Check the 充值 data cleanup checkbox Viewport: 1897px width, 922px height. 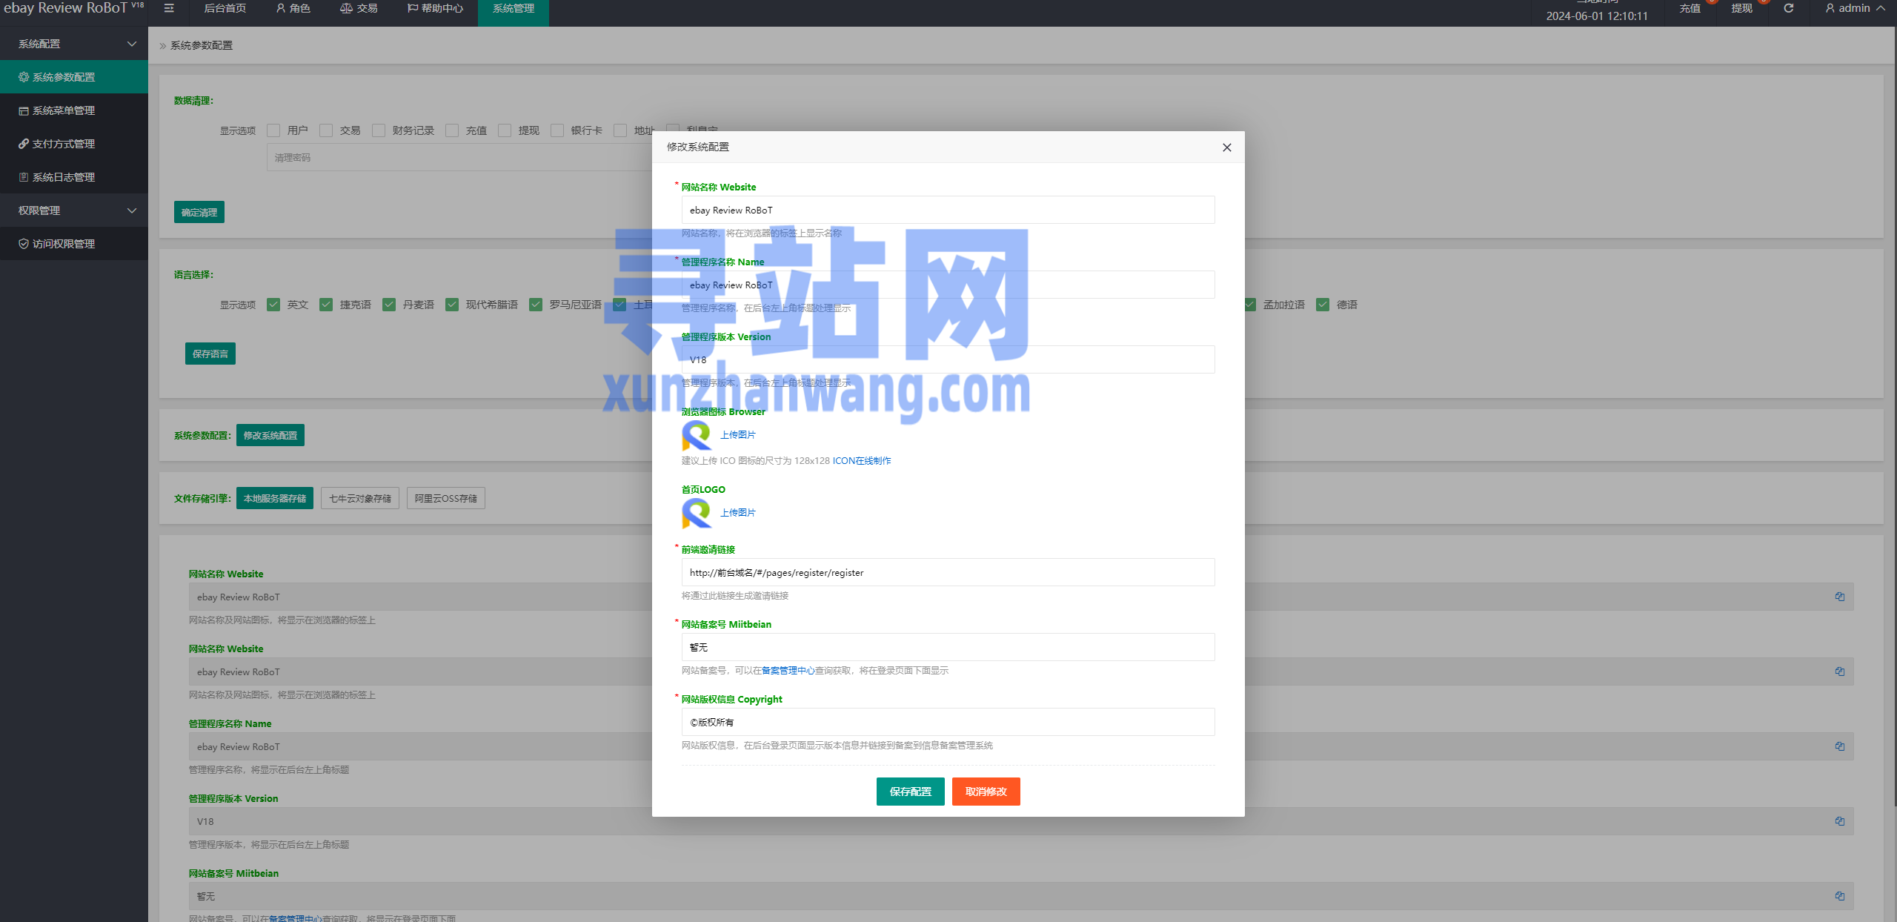pos(452,130)
